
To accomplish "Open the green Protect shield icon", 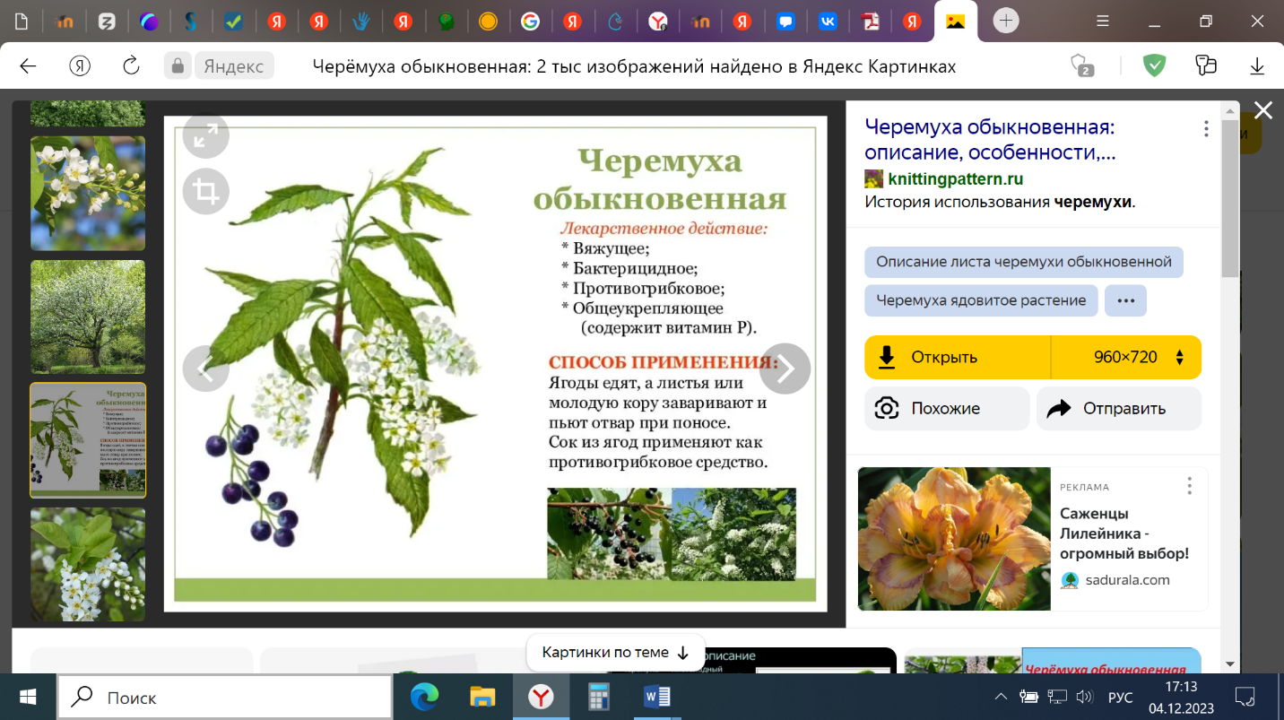I will [x=1154, y=65].
